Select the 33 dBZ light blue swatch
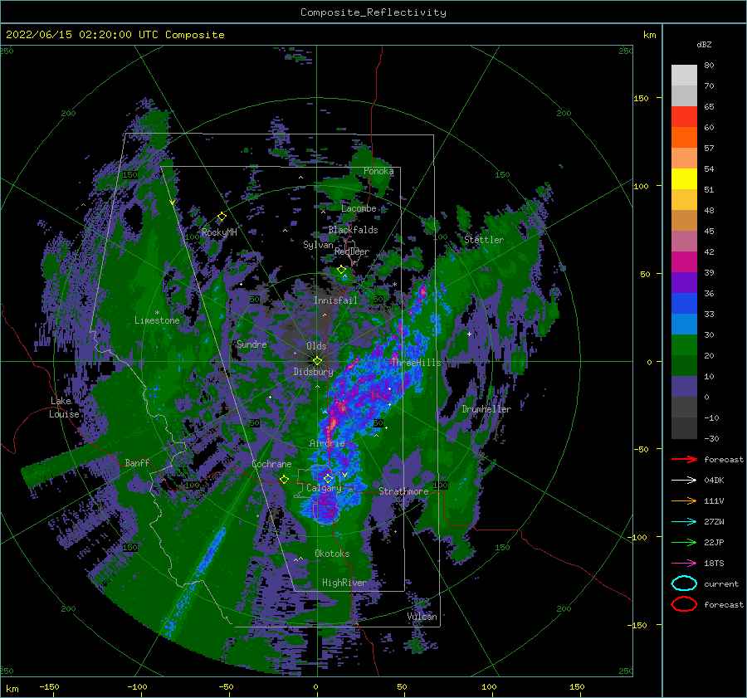Viewport: 747px width, 698px height. click(684, 324)
